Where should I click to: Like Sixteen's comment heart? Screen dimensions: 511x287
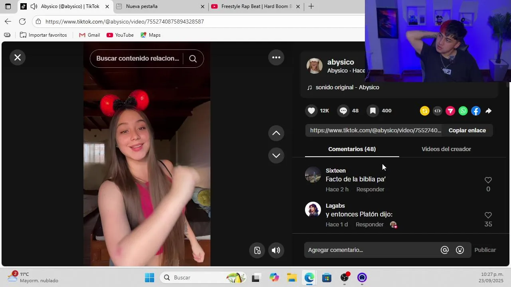tap(488, 180)
